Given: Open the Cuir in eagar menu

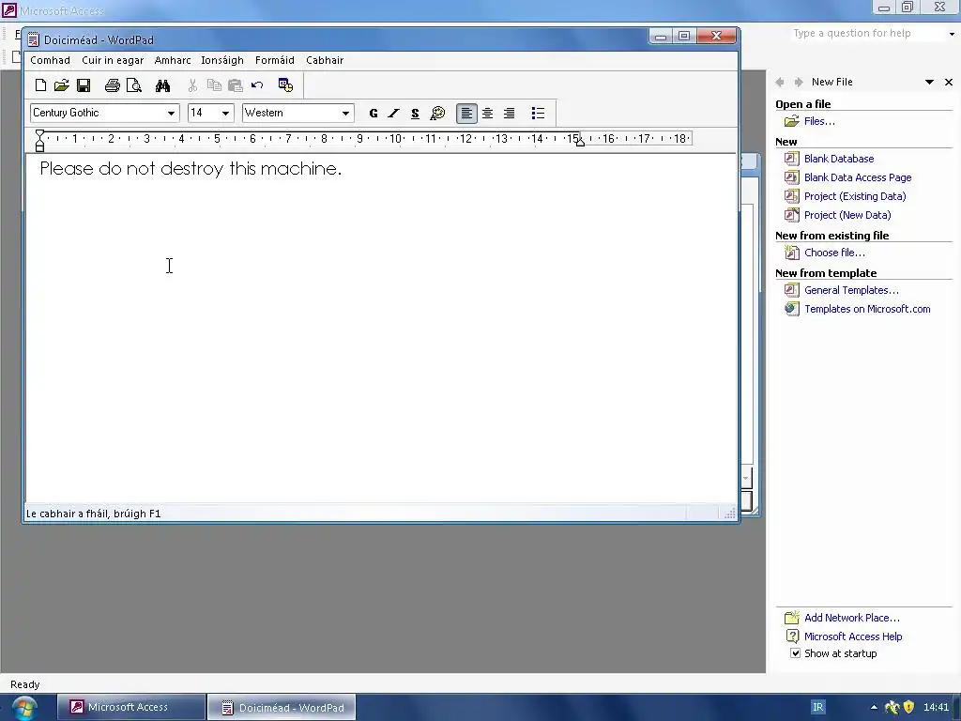Looking at the screenshot, I should click(x=113, y=60).
